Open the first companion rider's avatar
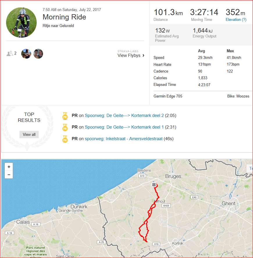253x258 pixels. 26,54
